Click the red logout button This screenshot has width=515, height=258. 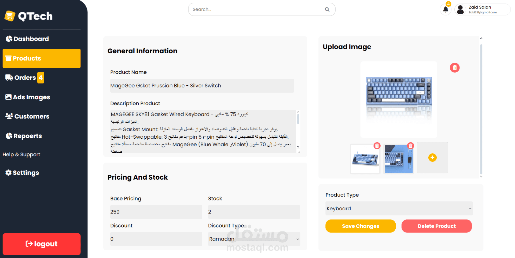pos(42,244)
